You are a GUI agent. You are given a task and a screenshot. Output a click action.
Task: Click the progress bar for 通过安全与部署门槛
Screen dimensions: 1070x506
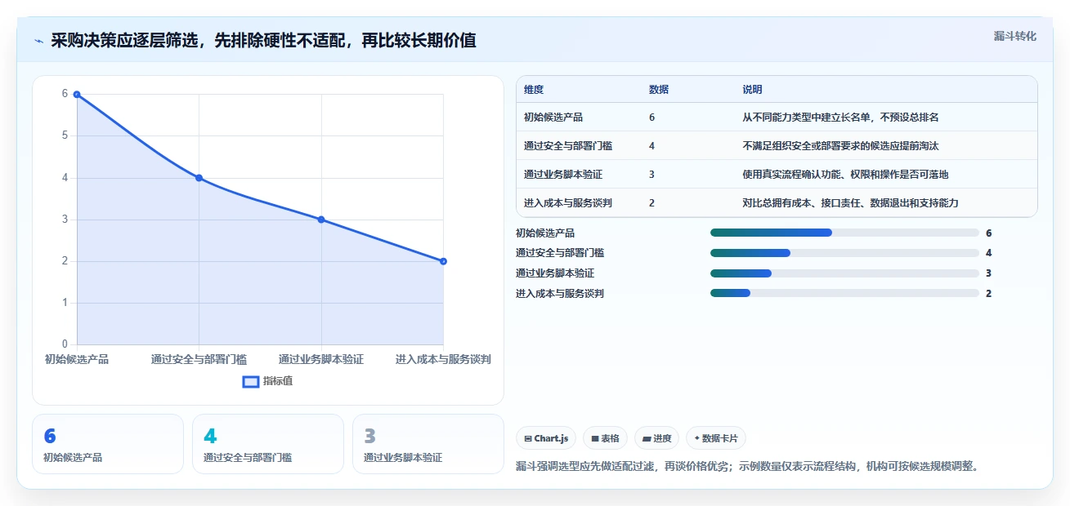tap(845, 253)
